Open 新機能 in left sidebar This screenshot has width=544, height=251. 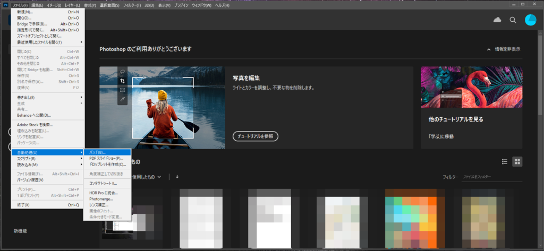pyautogui.click(x=20, y=230)
